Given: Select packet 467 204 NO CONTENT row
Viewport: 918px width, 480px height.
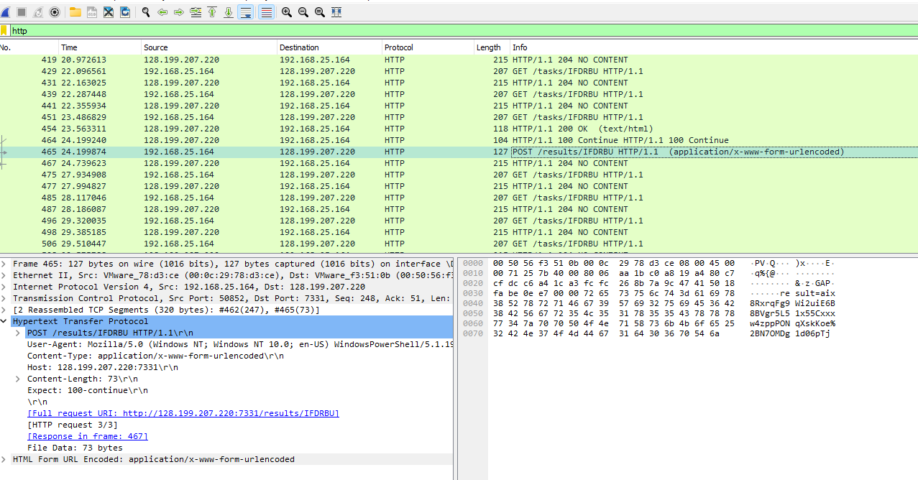Looking at the screenshot, I should 459,163.
